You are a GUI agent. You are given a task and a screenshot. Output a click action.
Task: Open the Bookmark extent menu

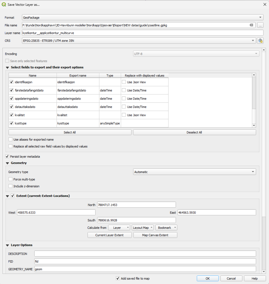tap(166, 228)
